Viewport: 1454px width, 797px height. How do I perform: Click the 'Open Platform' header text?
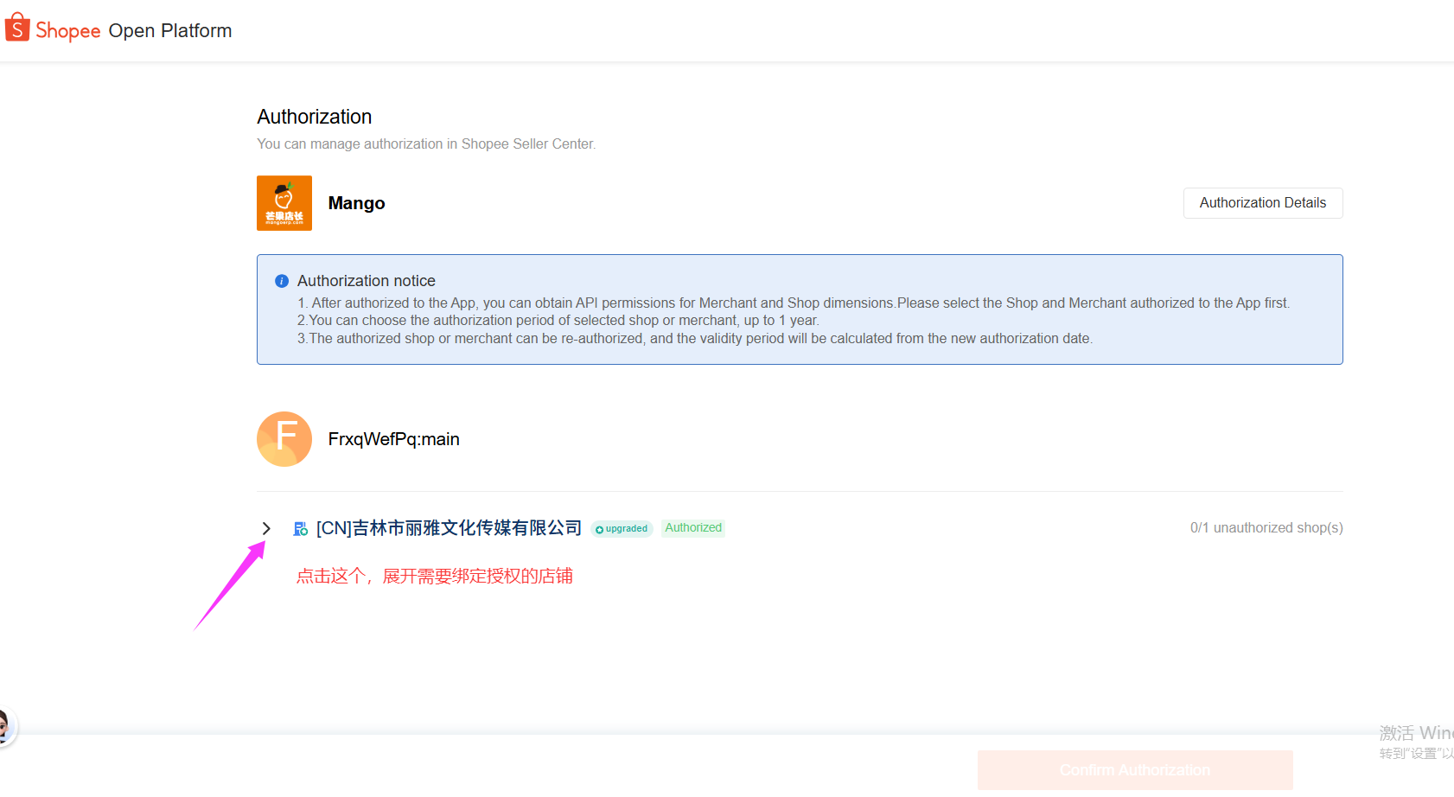tap(170, 31)
